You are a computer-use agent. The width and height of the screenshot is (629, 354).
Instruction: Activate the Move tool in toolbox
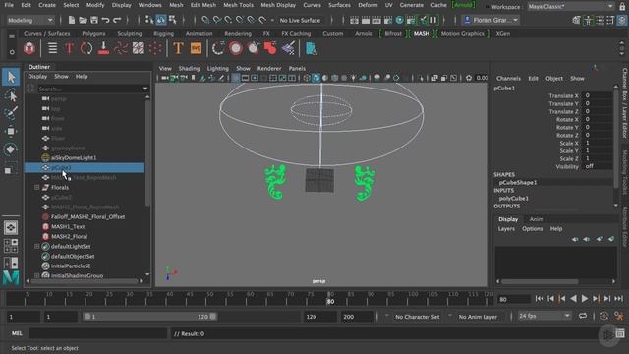click(x=11, y=131)
